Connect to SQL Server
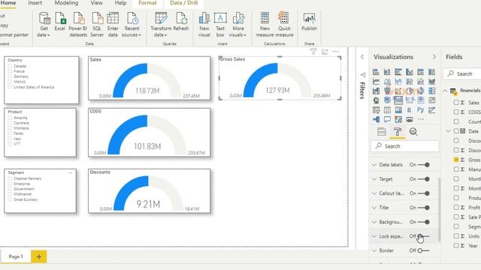The width and height of the screenshot is (481, 270). tap(97, 25)
